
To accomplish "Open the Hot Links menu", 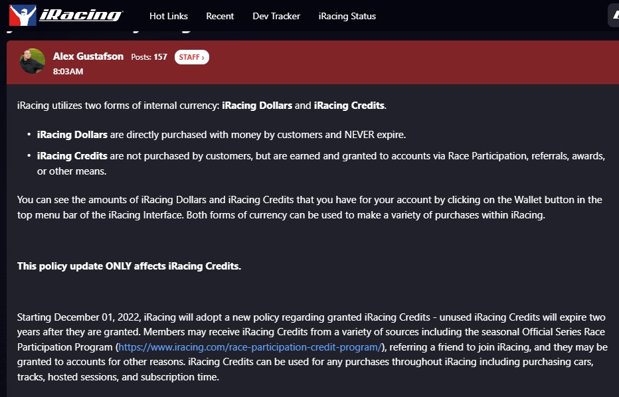I will [x=169, y=16].
